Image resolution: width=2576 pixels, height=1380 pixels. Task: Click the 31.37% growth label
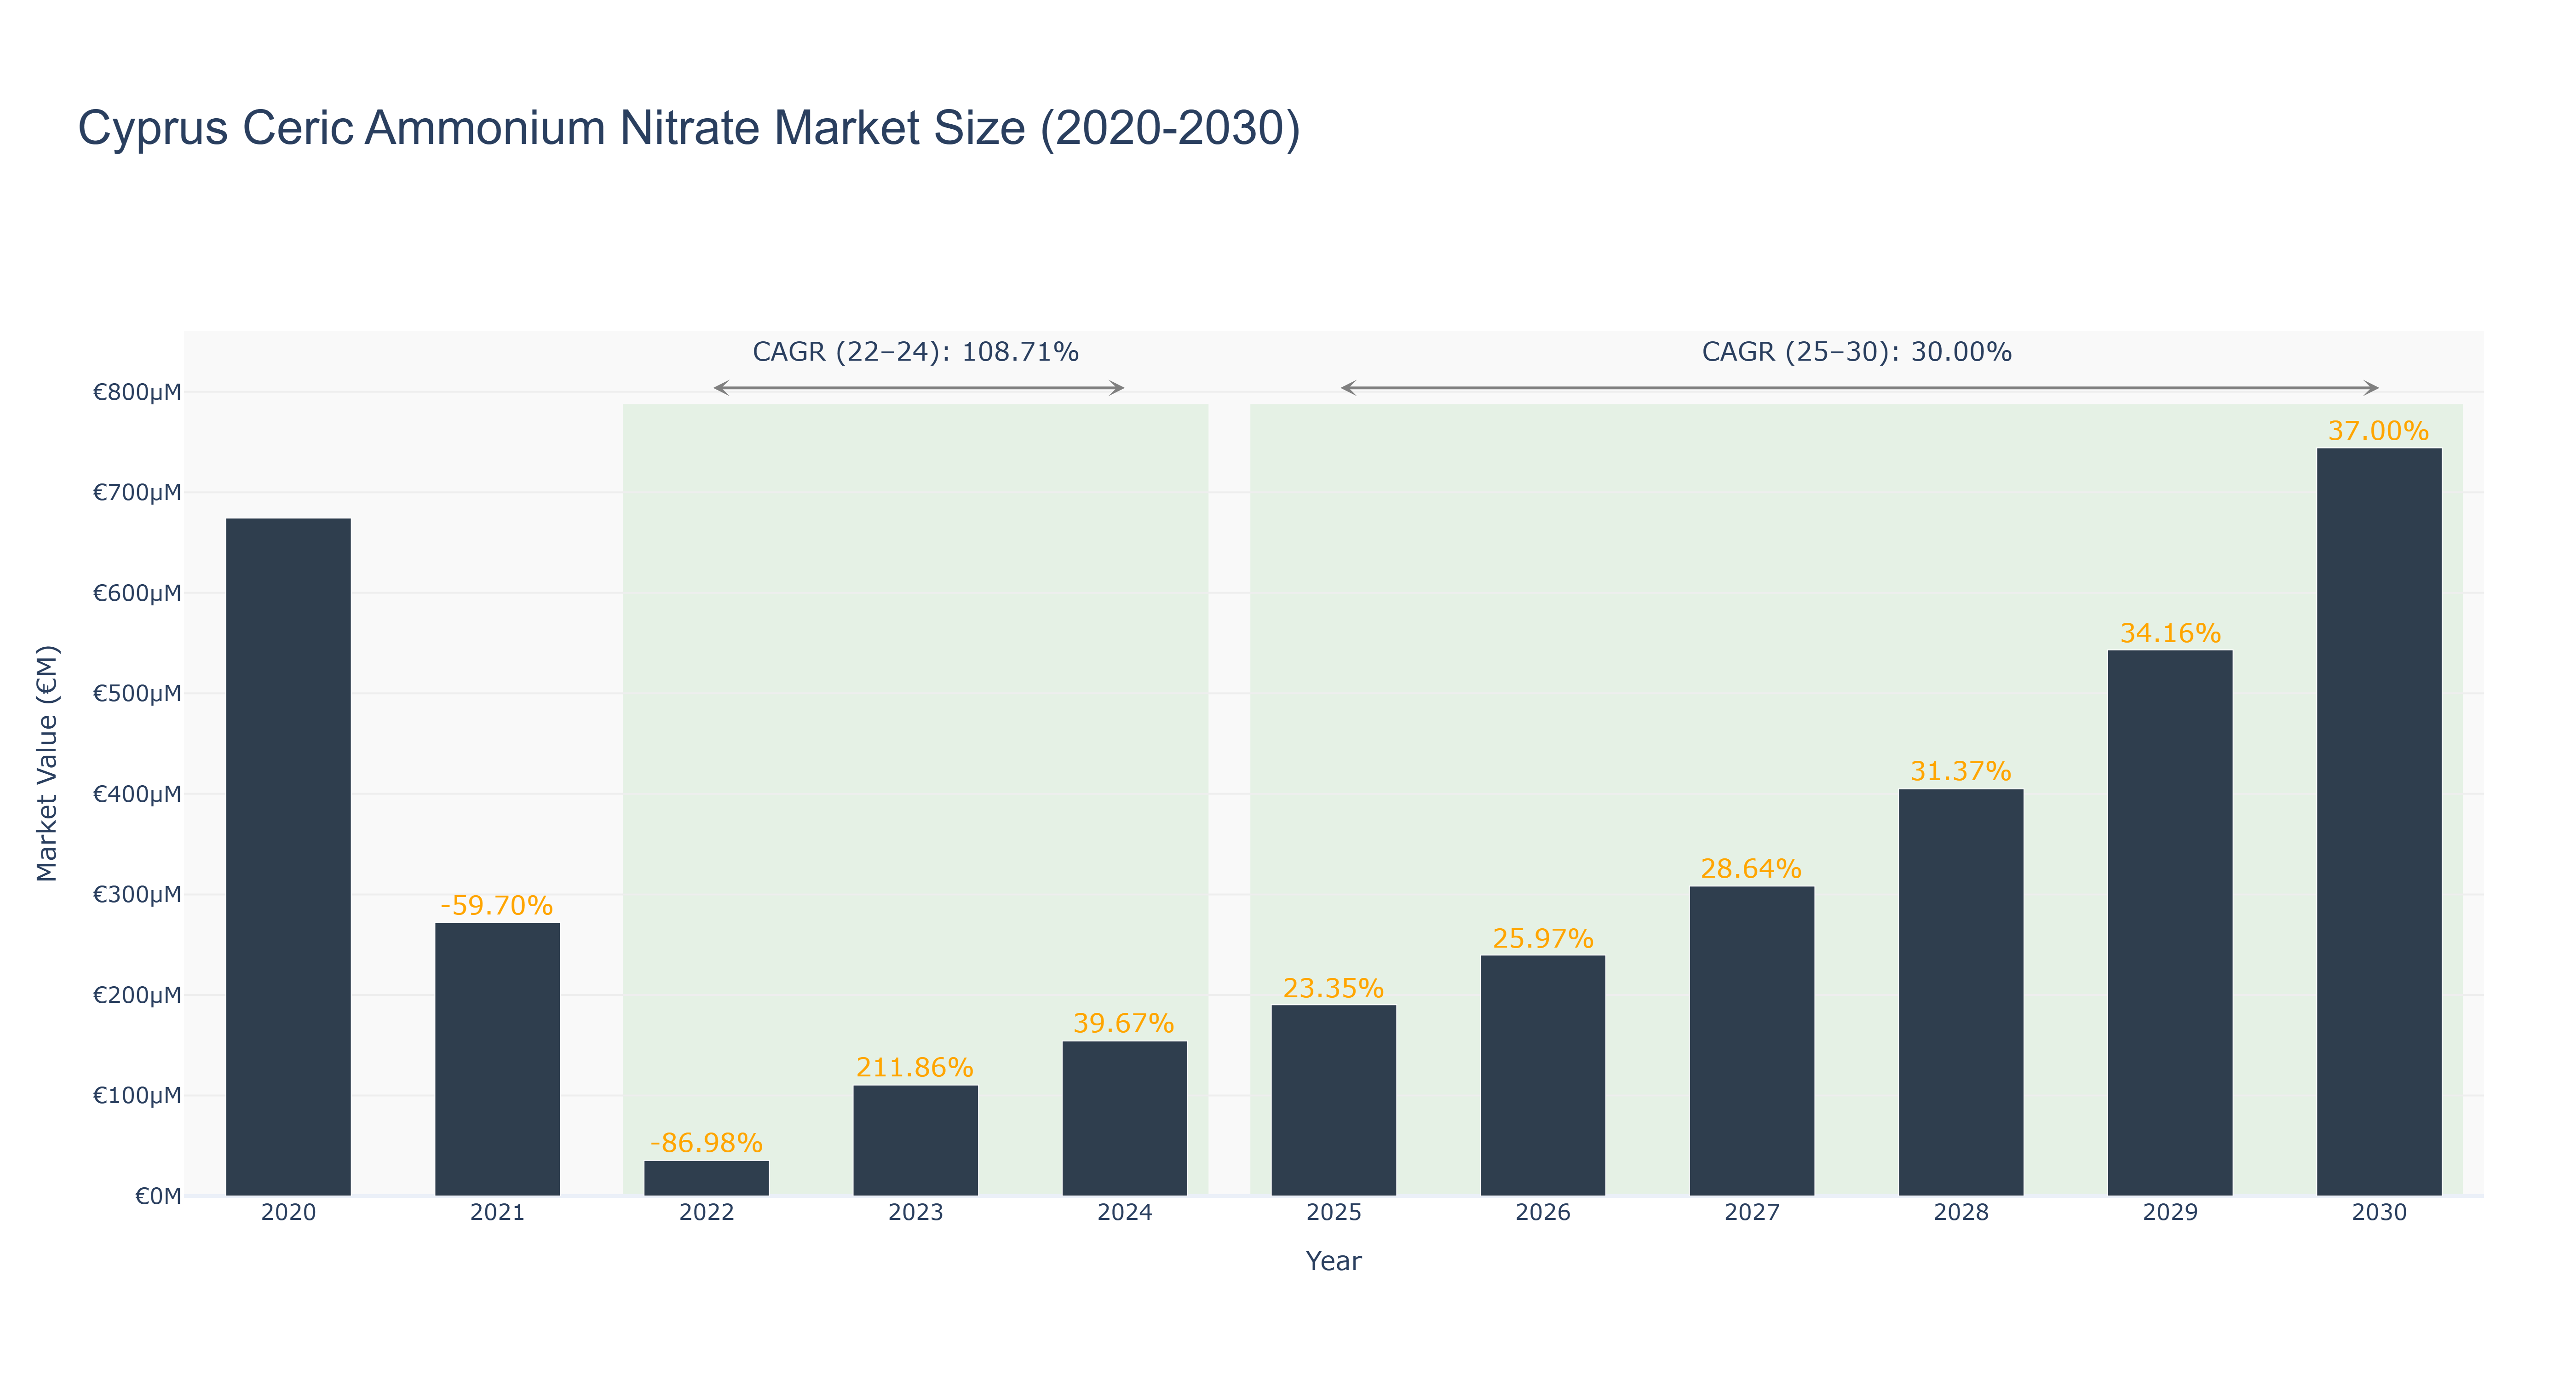click(x=1960, y=771)
